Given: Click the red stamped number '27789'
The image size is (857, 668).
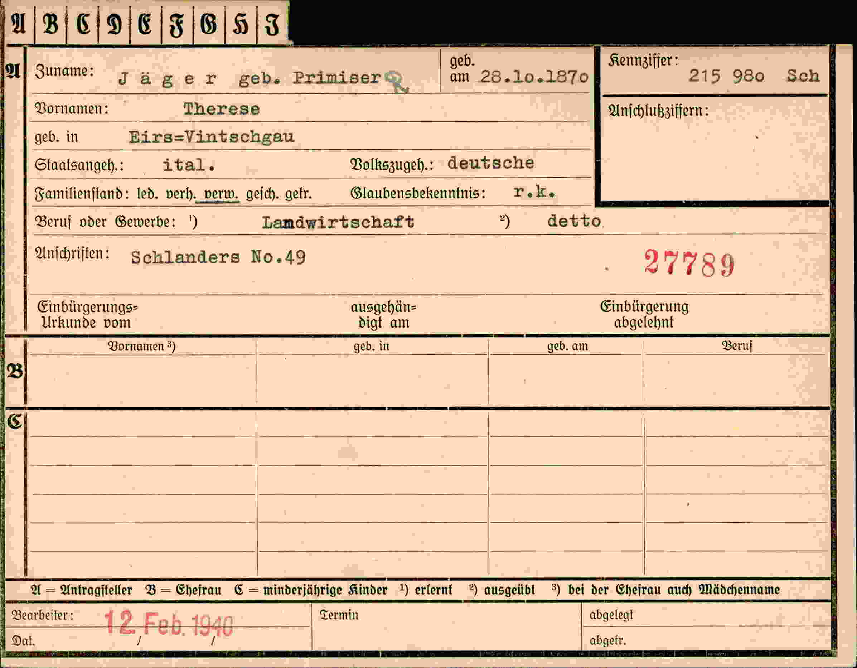Looking at the screenshot, I should [x=689, y=263].
